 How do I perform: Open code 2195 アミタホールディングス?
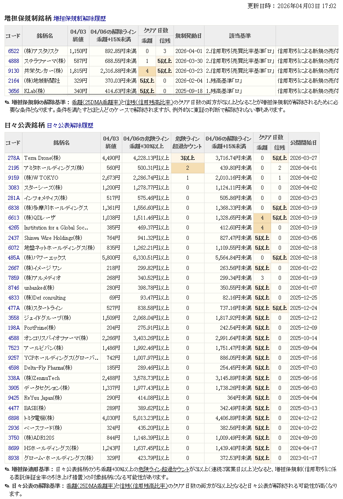13,168
